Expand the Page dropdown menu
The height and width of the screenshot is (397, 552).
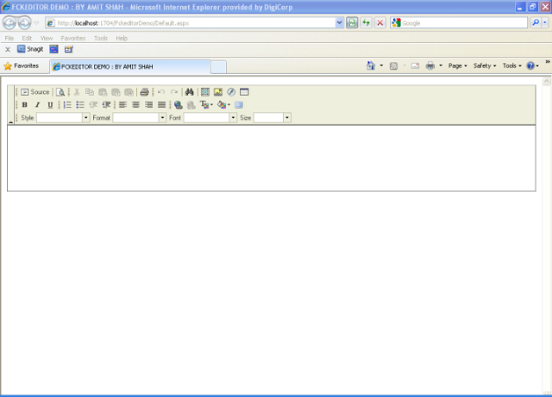pyautogui.click(x=458, y=65)
